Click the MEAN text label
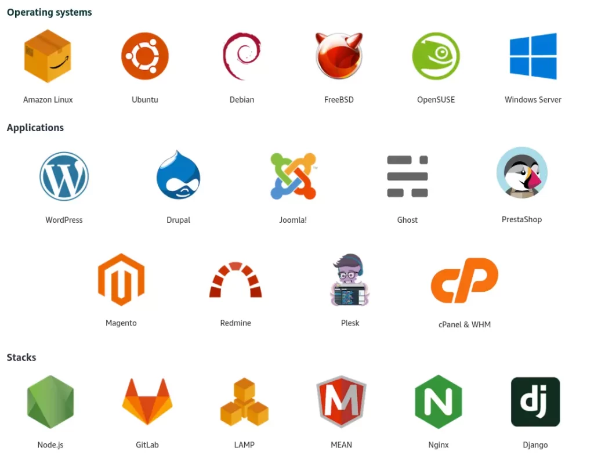Image resolution: width=594 pixels, height=459 pixels. point(341,445)
